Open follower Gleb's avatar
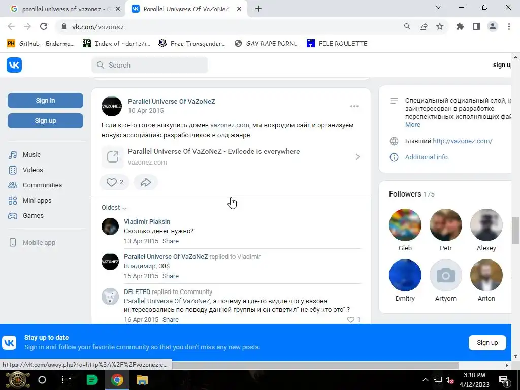Image resolution: width=520 pixels, height=390 pixels. point(405,225)
